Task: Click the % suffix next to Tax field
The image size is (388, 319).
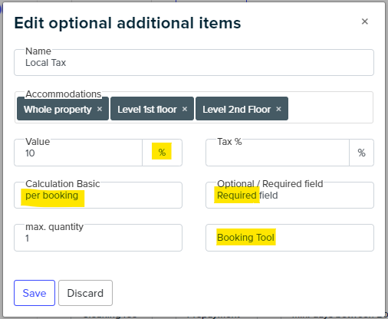Action: pos(361,153)
